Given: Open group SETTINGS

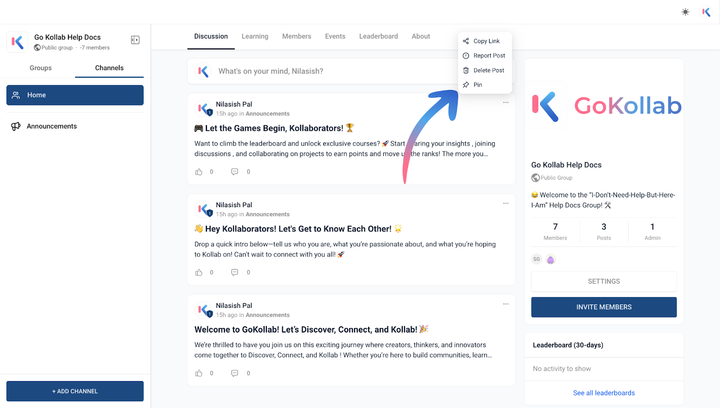Looking at the screenshot, I should click(x=604, y=281).
